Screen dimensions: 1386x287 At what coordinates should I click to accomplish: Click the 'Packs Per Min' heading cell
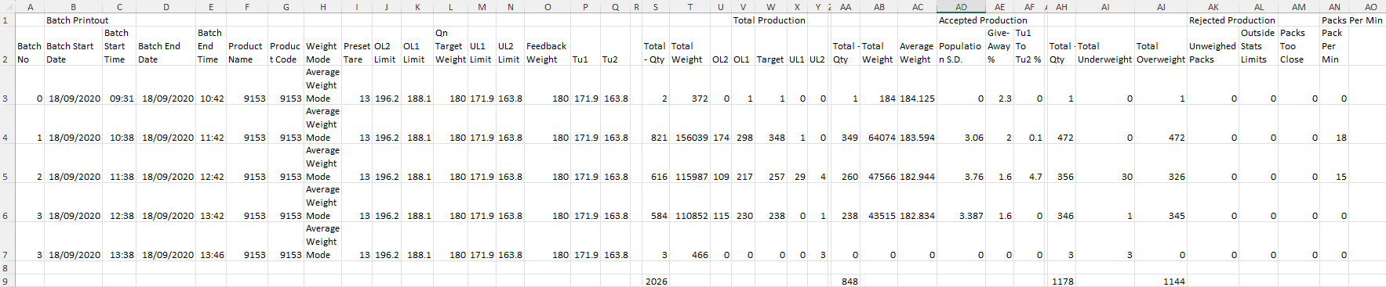(x=1352, y=20)
